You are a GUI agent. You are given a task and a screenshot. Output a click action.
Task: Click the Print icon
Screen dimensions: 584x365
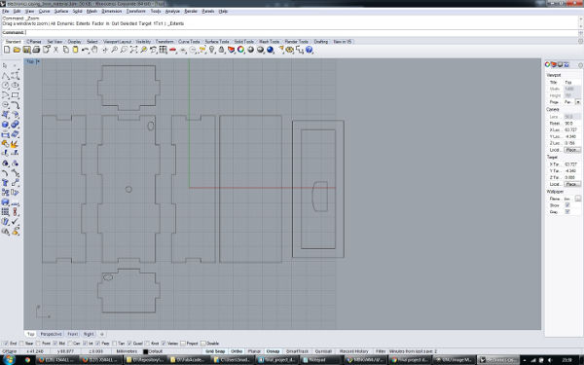(x=36, y=50)
